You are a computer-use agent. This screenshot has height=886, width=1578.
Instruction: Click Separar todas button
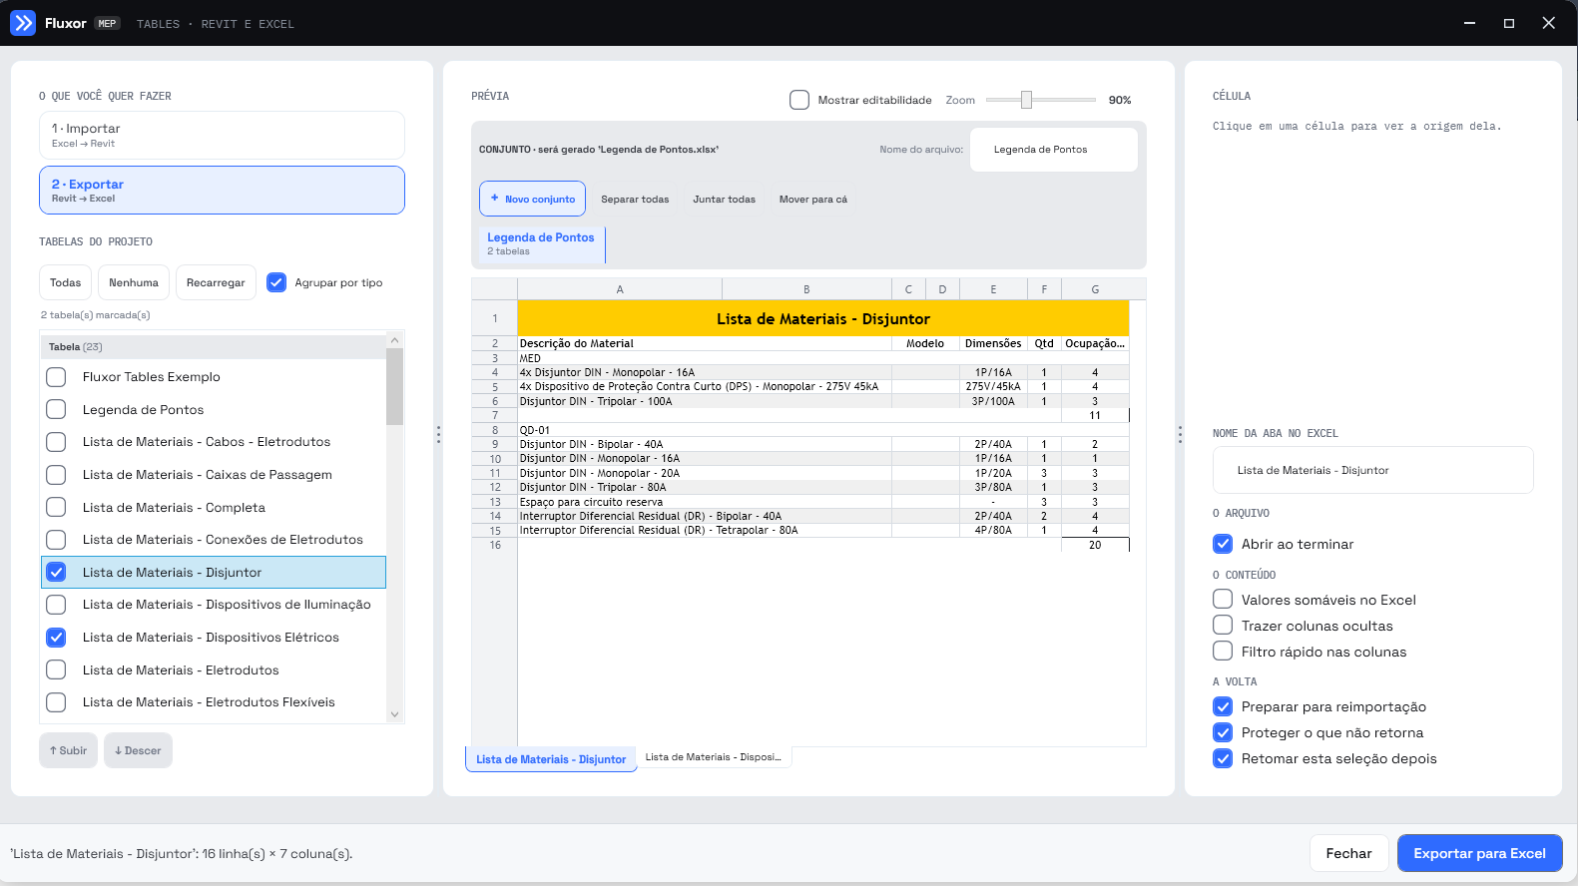[635, 199]
